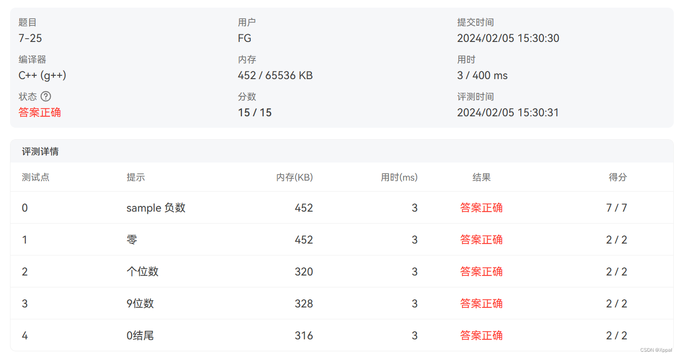
Task: Click submission time 2024/02/05 15:30:30
Action: pos(508,38)
